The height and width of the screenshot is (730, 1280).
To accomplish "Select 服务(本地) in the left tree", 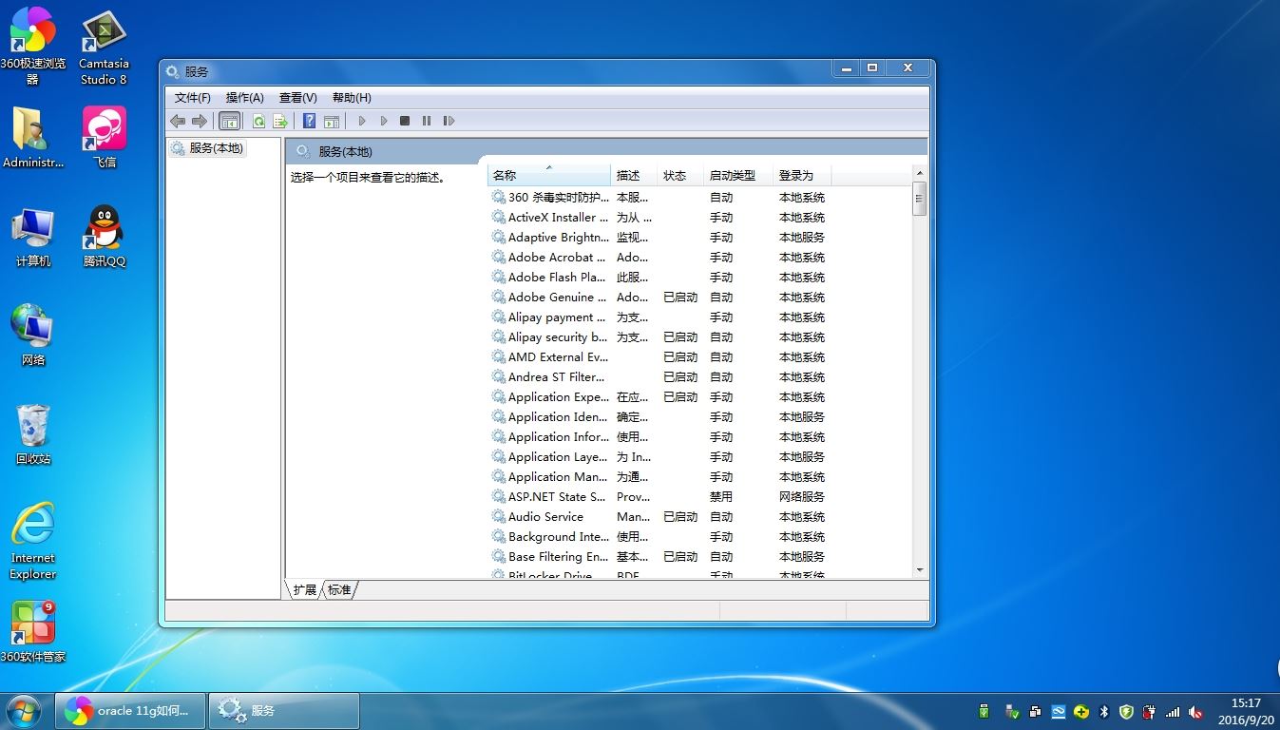I will pyautogui.click(x=207, y=148).
